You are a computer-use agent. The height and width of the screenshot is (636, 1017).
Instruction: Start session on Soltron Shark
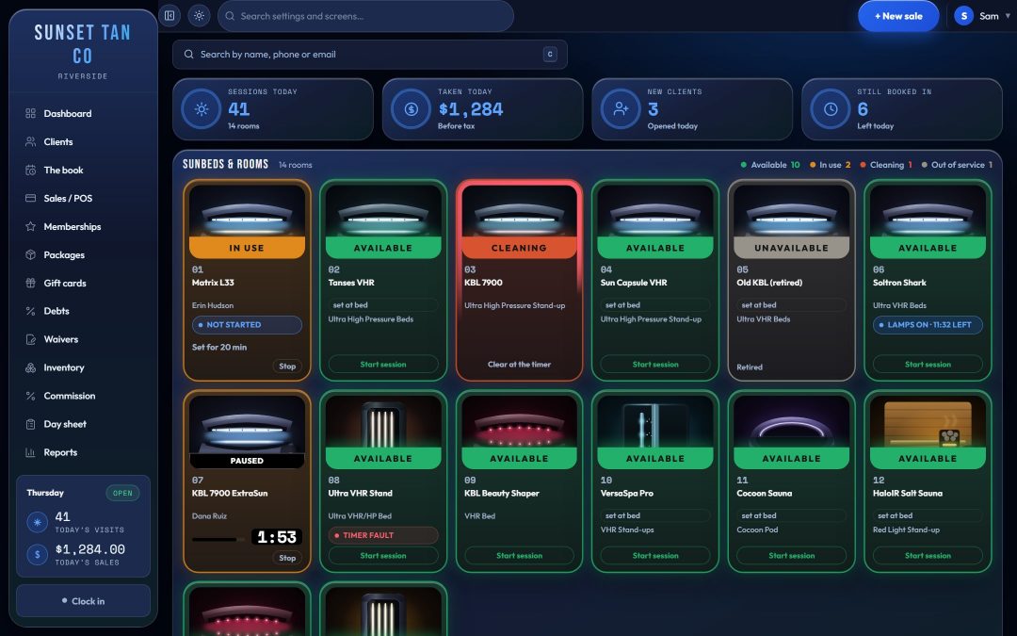point(928,364)
